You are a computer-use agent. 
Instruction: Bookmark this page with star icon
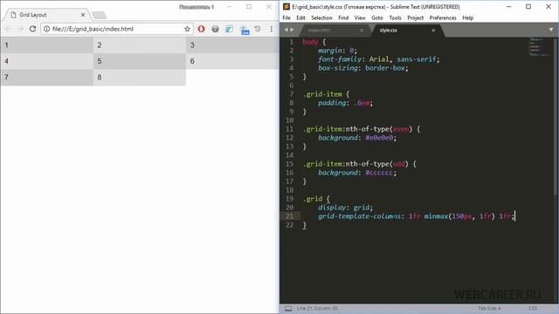click(x=187, y=29)
